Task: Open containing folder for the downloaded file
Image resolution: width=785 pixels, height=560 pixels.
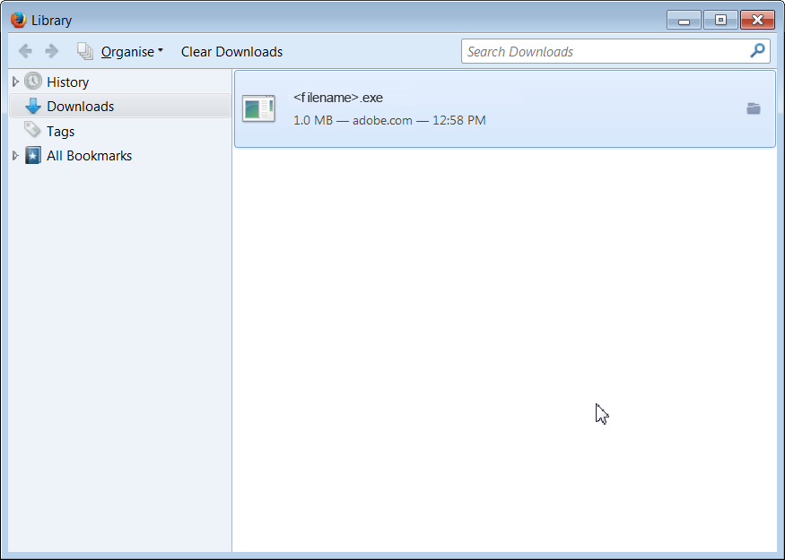Action: (x=754, y=108)
